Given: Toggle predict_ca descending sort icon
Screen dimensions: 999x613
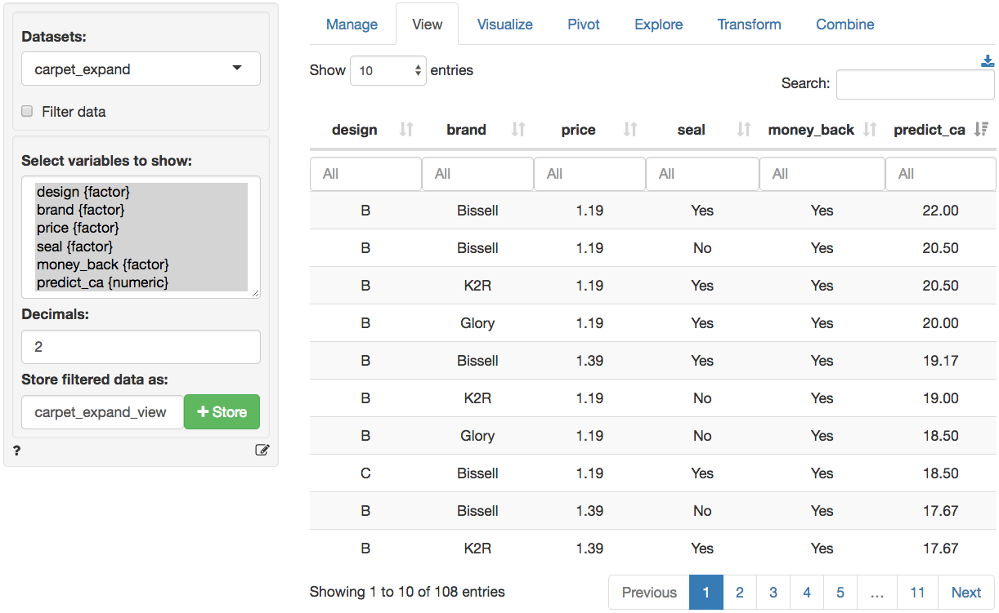Looking at the screenshot, I should pyautogui.click(x=982, y=130).
